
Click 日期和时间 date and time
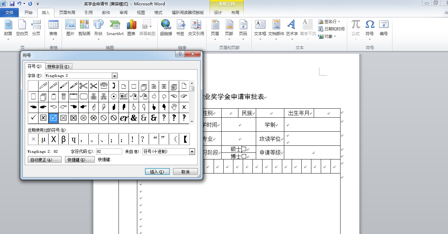pos(331,29)
